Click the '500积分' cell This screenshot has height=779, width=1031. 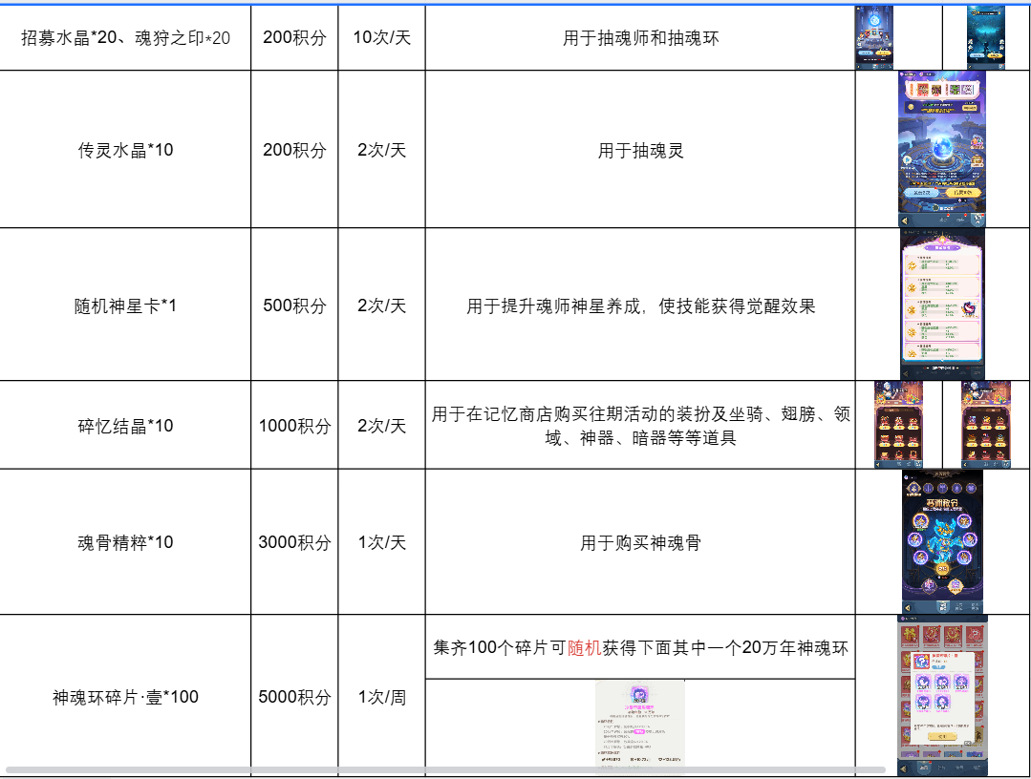[294, 306]
